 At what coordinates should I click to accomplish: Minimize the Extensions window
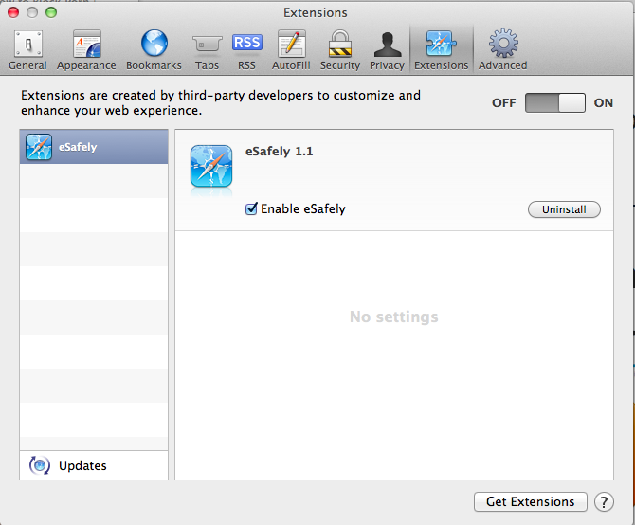[x=32, y=12]
